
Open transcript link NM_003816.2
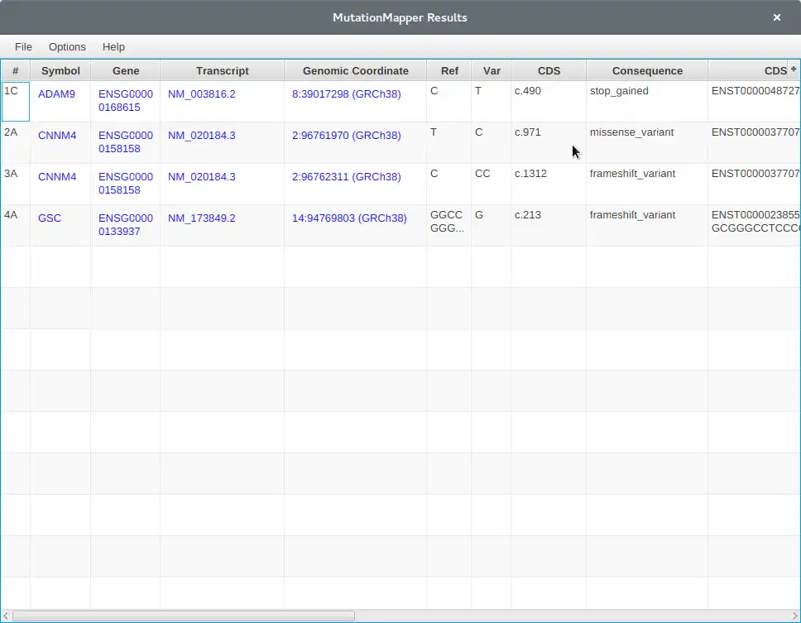coord(202,94)
